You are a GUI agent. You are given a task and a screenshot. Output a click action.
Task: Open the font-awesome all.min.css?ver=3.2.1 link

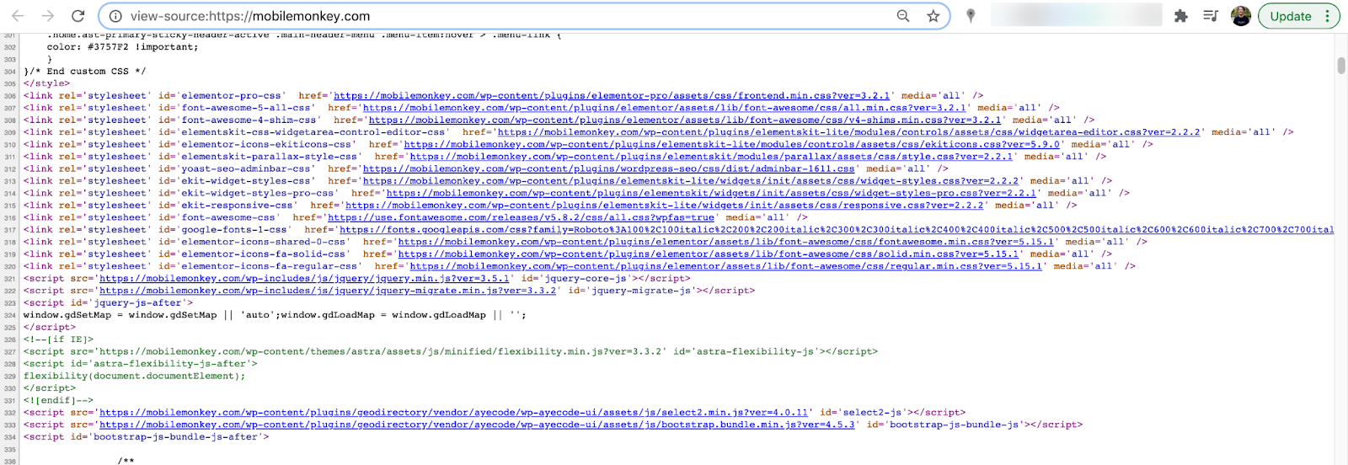[x=664, y=108]
